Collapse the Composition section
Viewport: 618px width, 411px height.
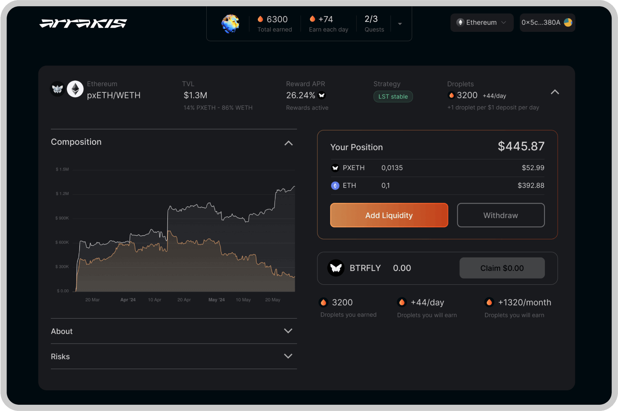288,143
